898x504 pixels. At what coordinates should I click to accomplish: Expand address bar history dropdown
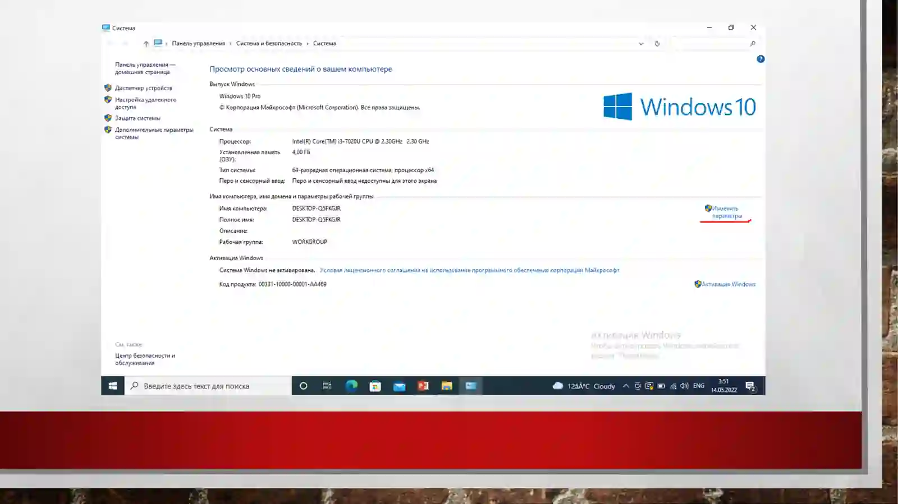[641, 43]
